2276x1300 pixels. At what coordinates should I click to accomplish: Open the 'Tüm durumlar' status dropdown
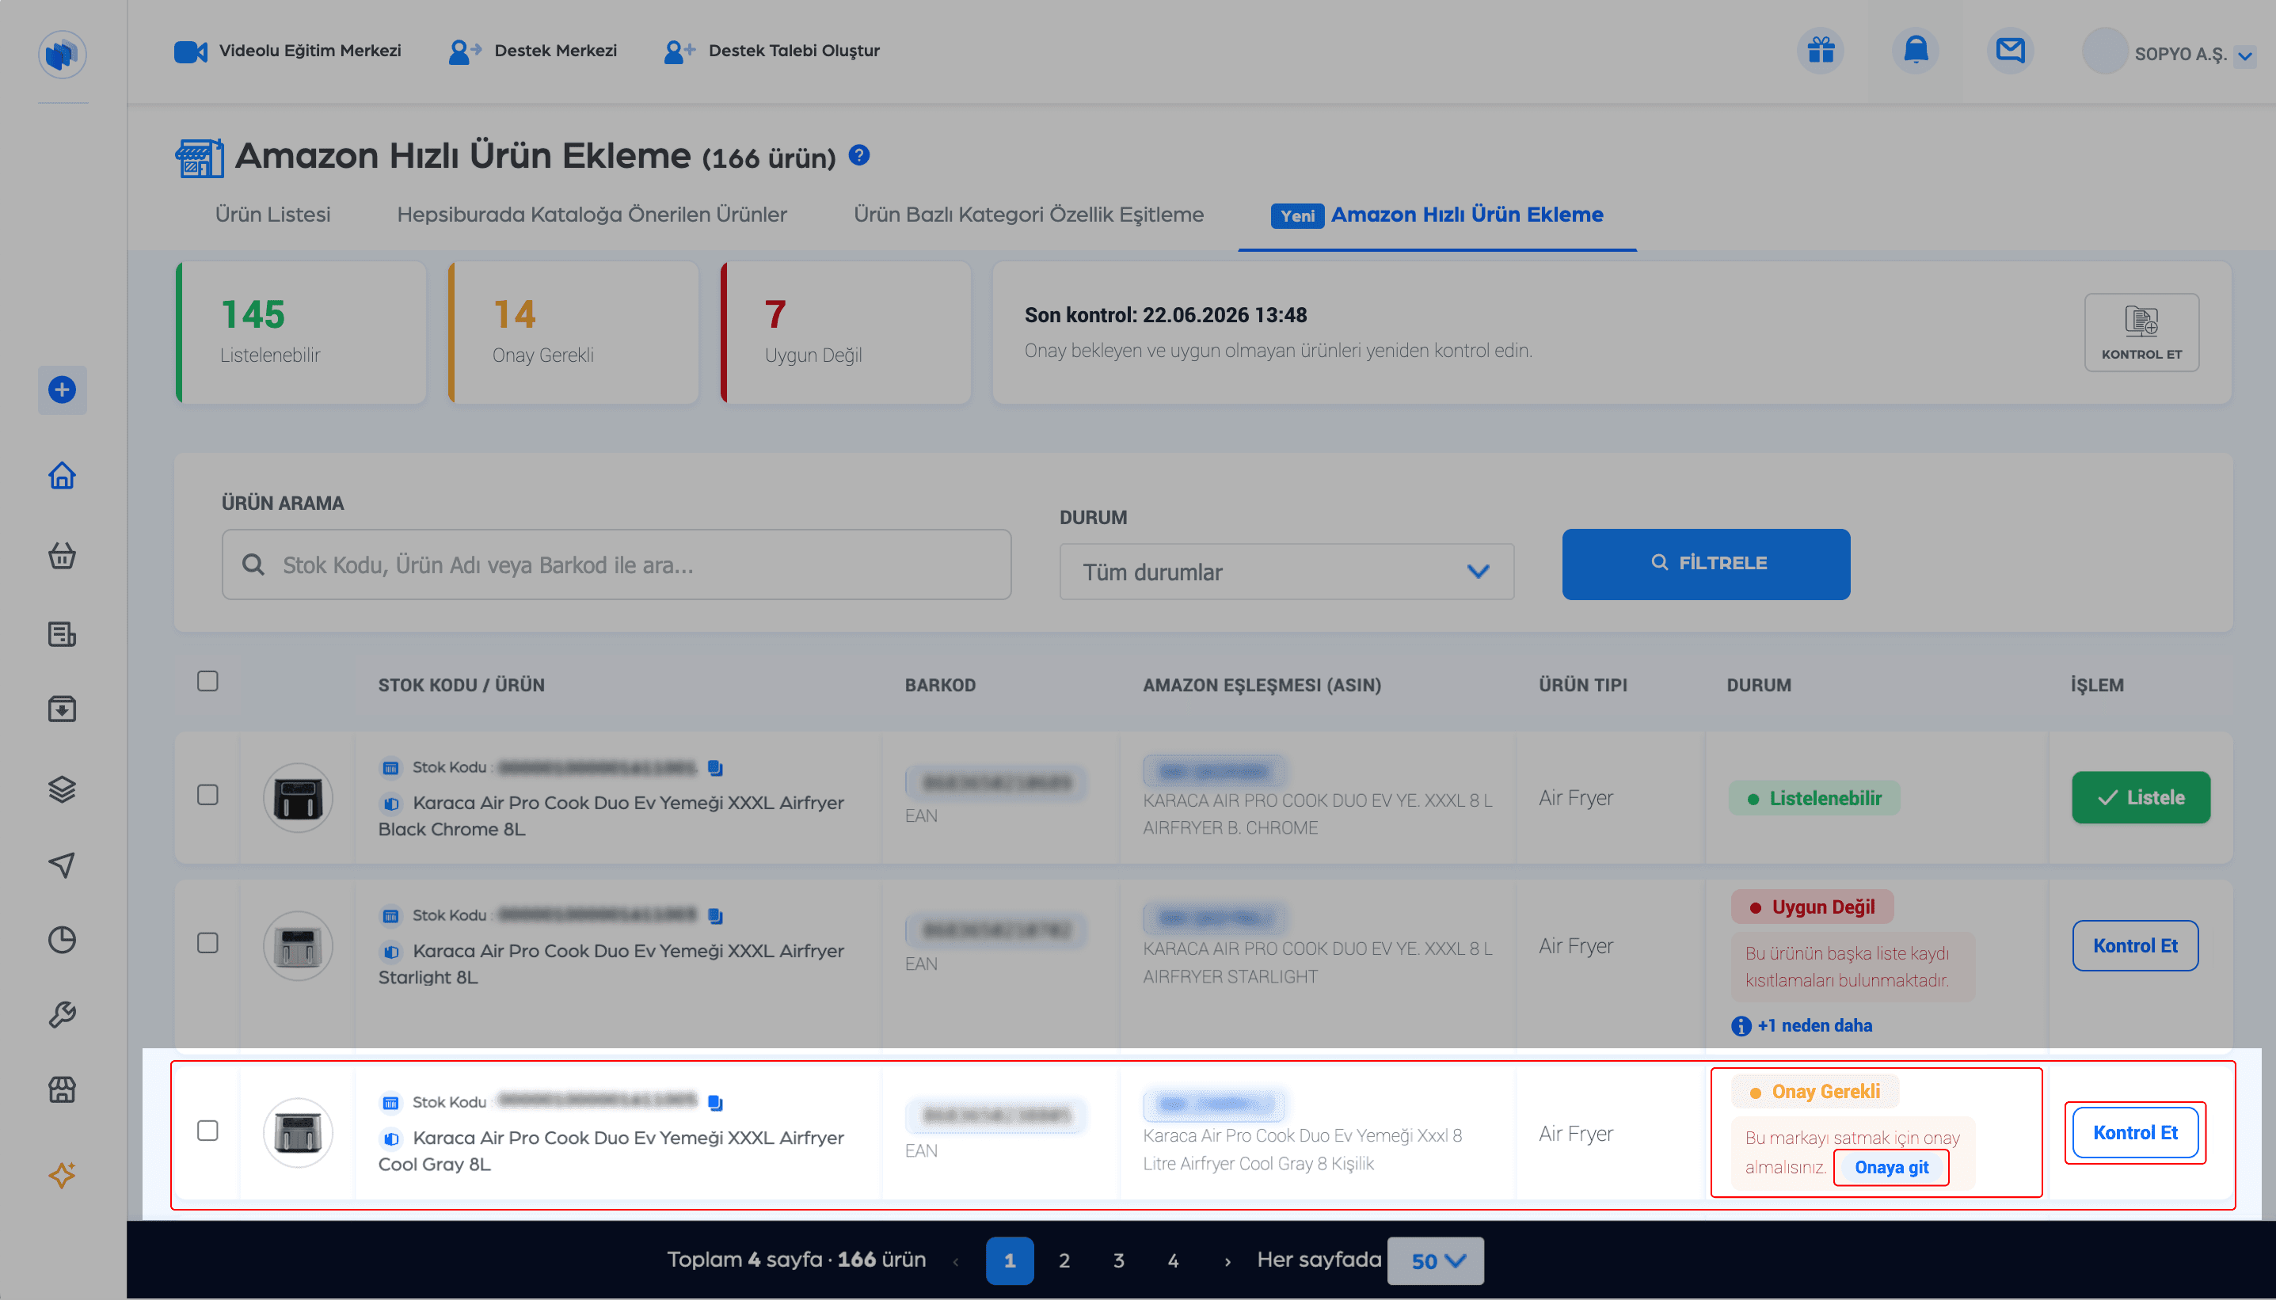pos(1287,572)
